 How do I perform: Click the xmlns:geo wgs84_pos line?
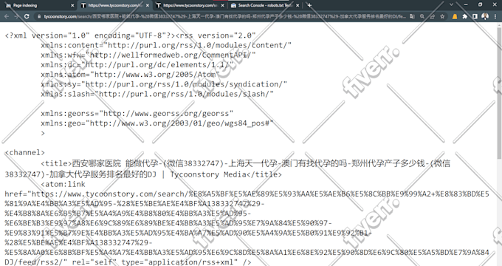157,123
